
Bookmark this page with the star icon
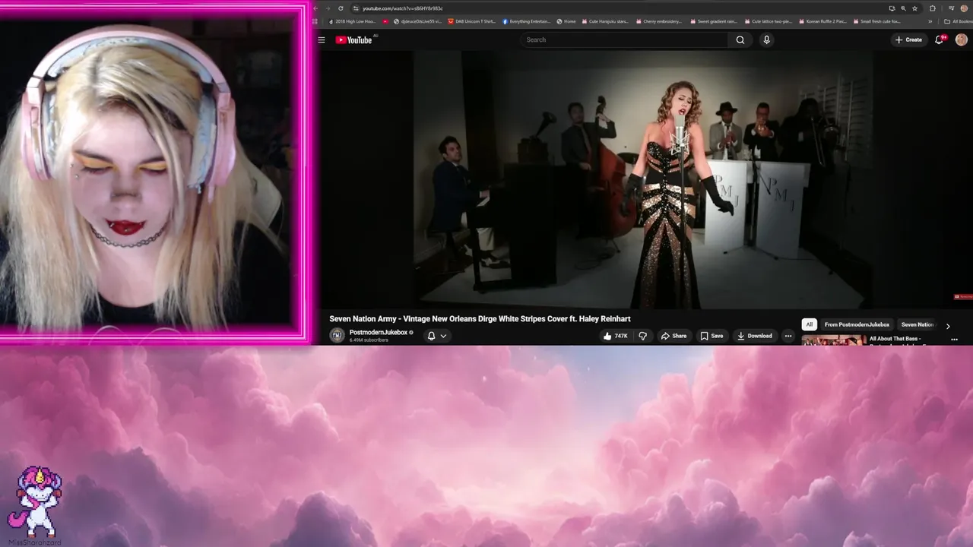click(914, 8)
